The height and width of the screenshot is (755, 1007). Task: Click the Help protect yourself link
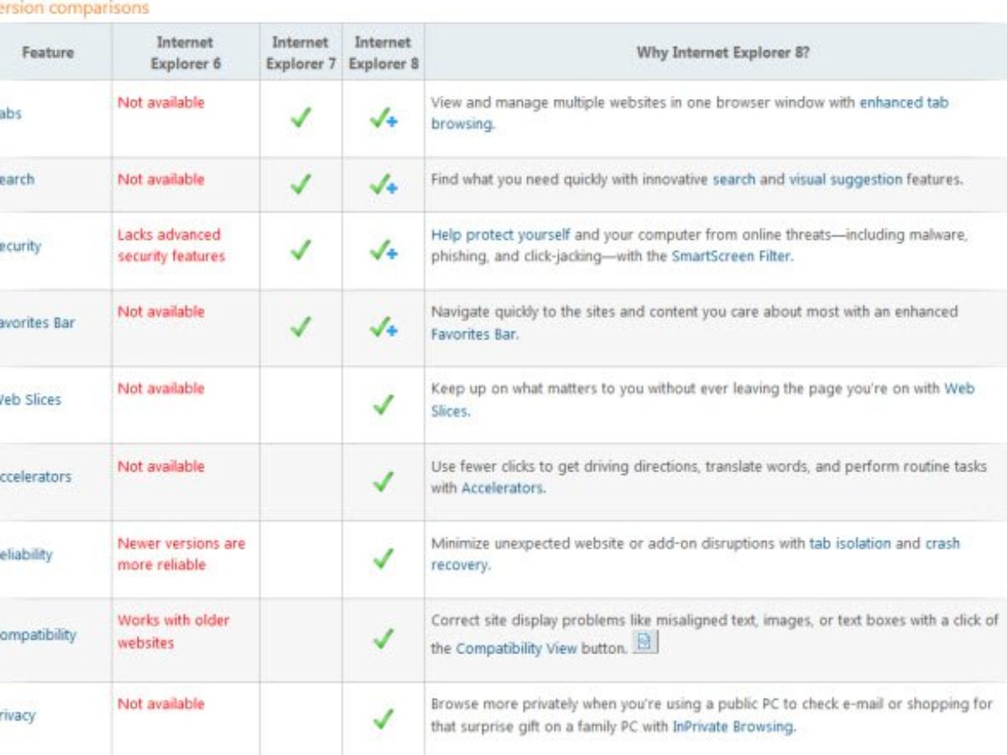500,235
